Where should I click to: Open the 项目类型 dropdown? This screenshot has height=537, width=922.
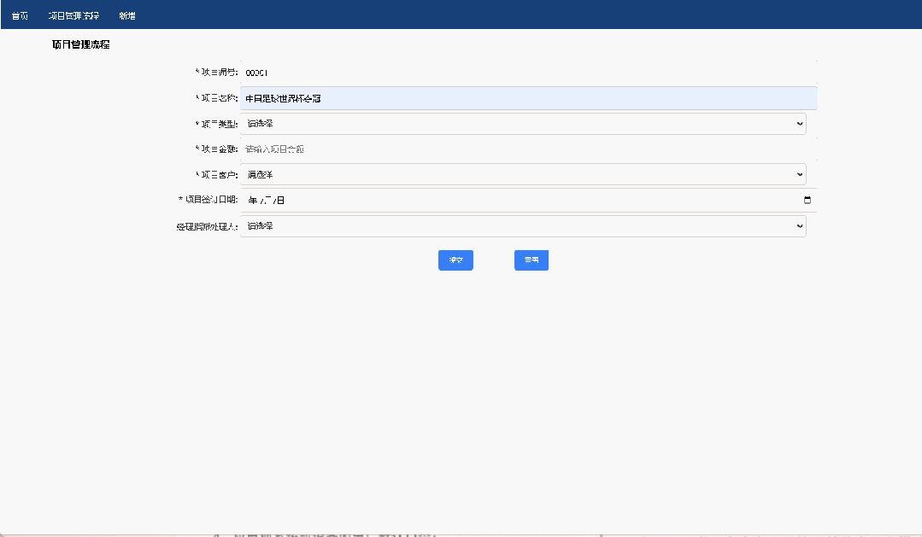pos(523,124)
